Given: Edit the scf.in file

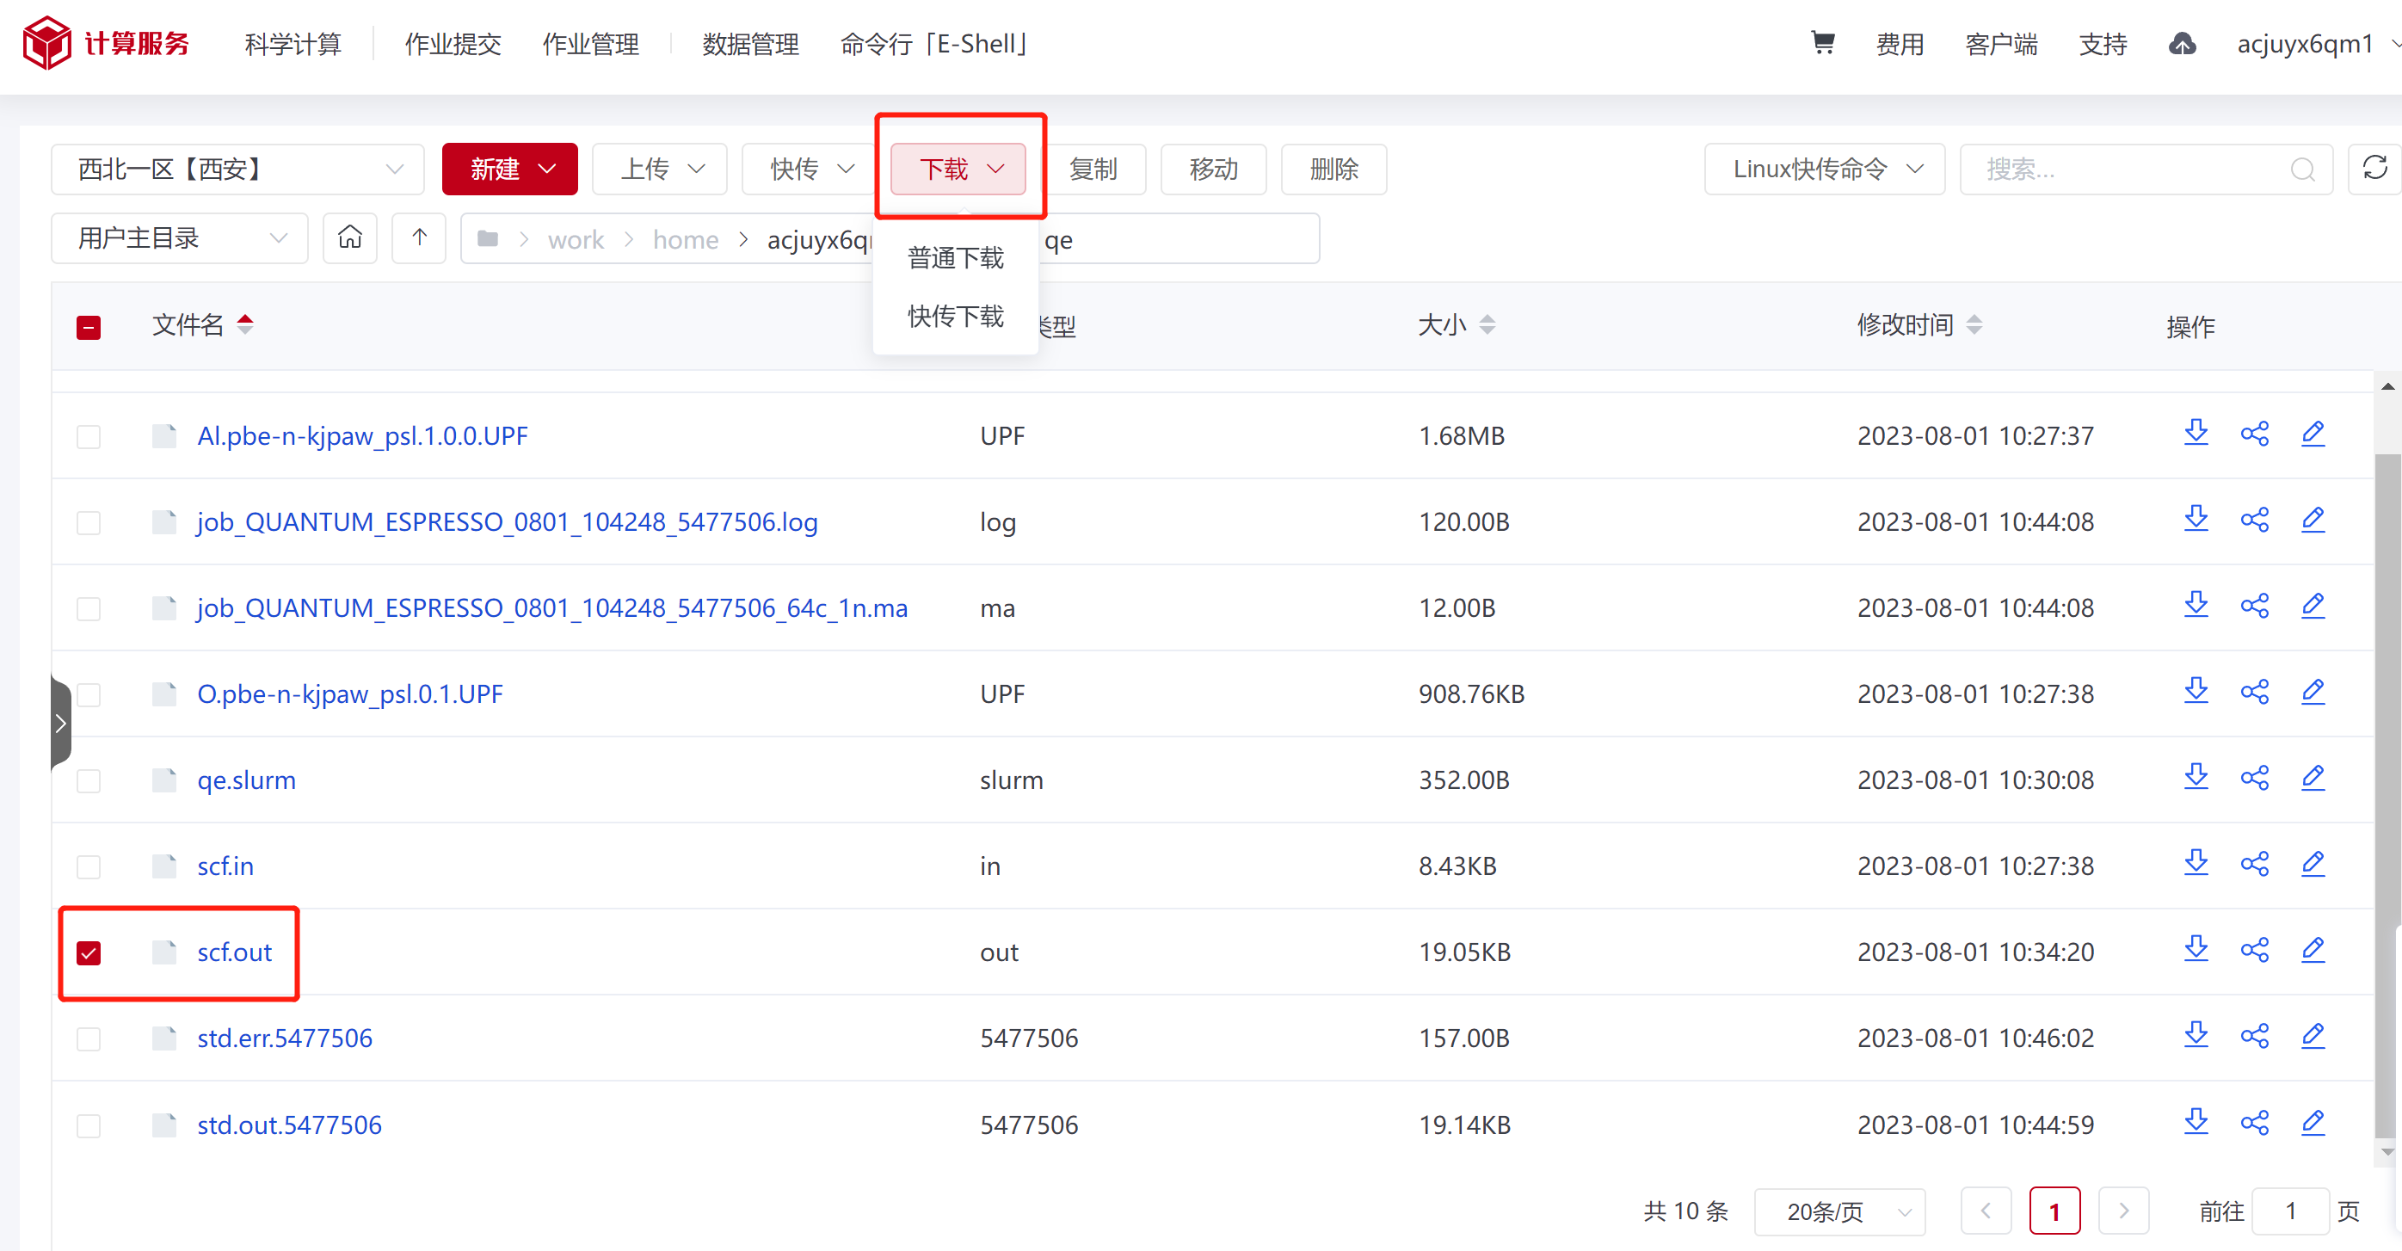Looking at the screenshot, I should tap(2313, 863).
